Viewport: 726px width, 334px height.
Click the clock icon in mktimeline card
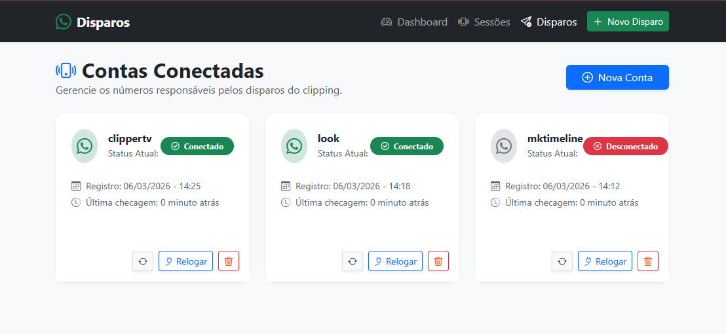(495, 202)
